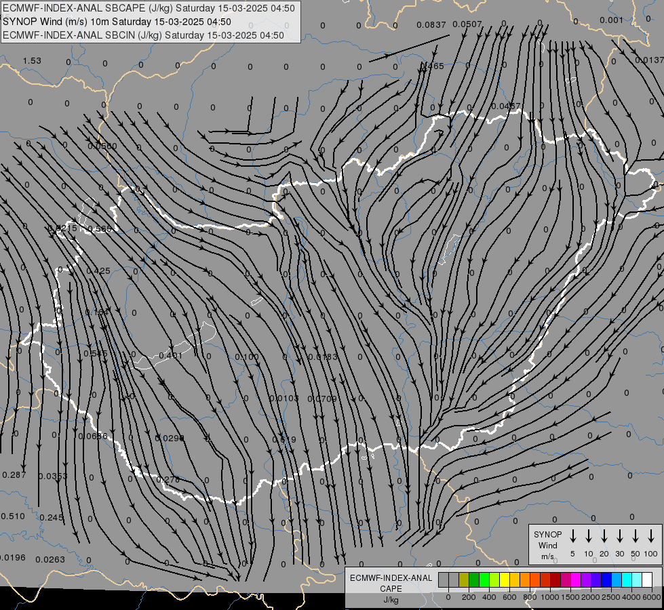Pick the pale cyan swatch right of 4000
Screen dimensions: 664x610
coord(637,580)
